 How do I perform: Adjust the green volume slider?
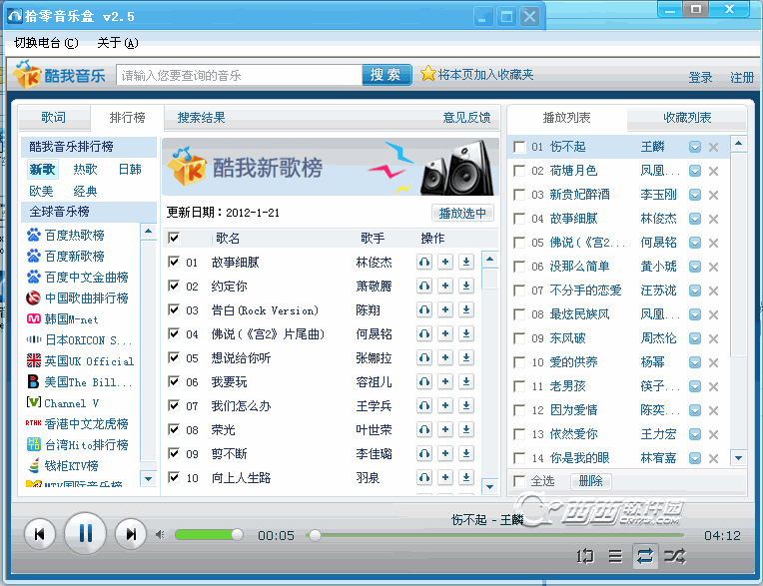(x=209, y=535)
